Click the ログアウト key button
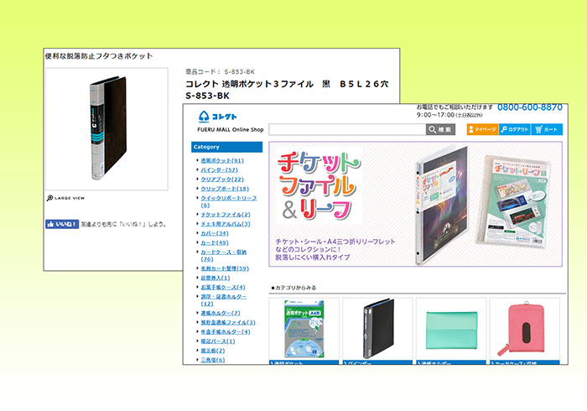 515,129
